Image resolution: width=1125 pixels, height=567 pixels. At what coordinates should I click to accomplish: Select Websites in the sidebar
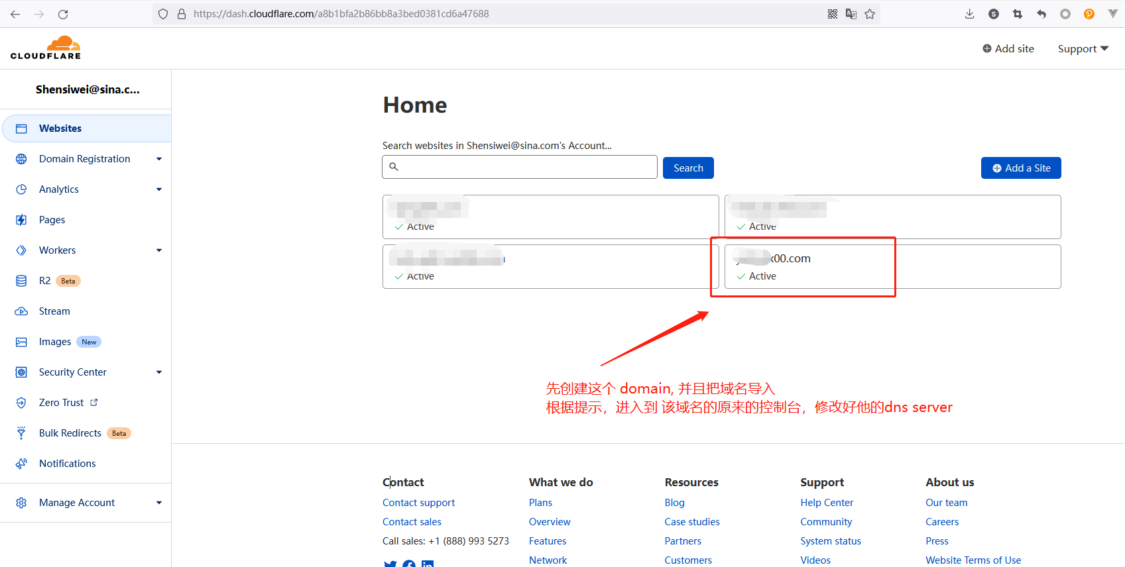60,129
